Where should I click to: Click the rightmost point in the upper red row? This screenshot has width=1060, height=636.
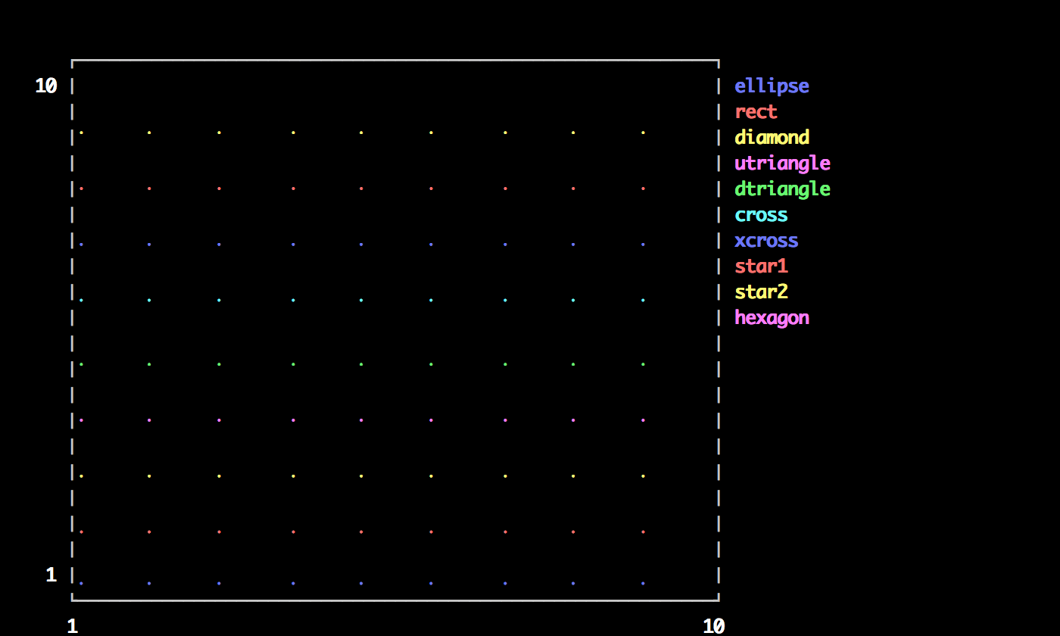click(643, 189)
